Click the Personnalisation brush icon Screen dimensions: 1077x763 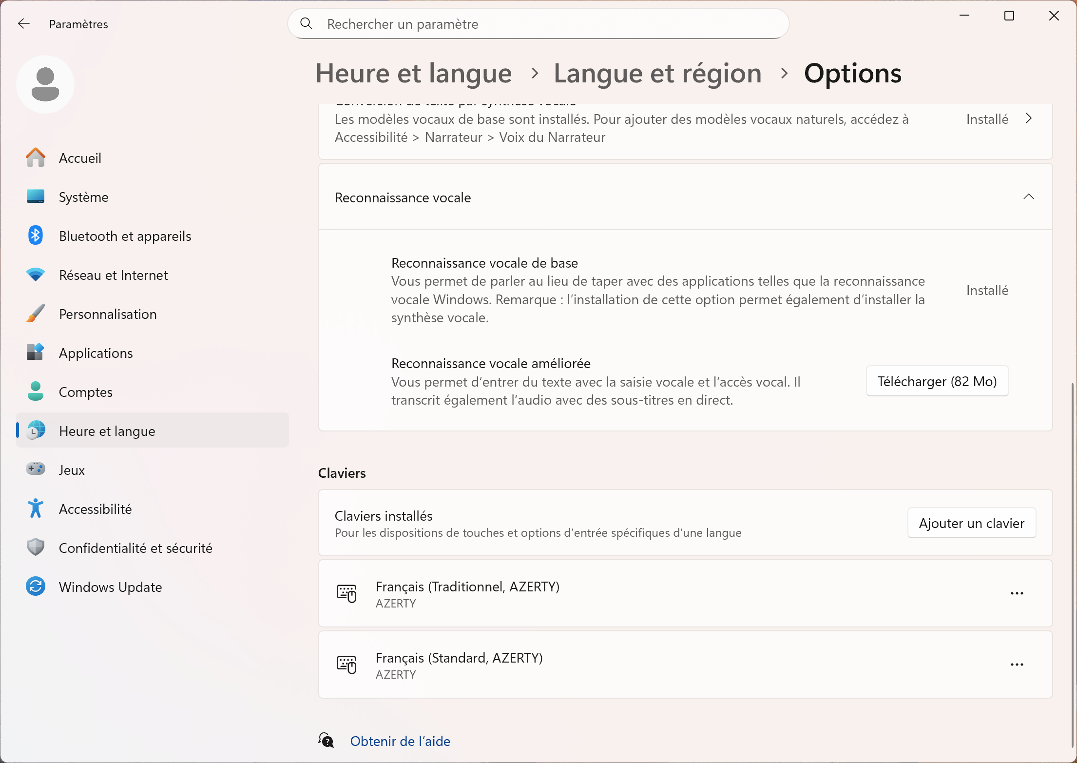36,314
